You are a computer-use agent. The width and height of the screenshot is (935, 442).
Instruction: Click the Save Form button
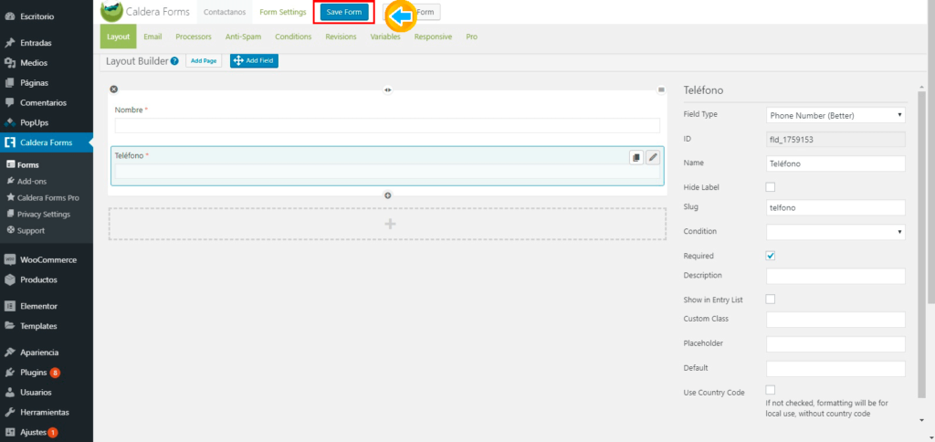pyautogui.click(x=344, y=12)
